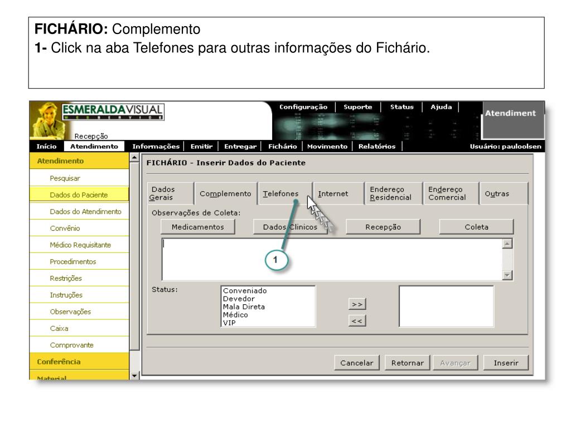
Task: Click sidebar scrollbar down arrow
Action: (x=134, y=375)
